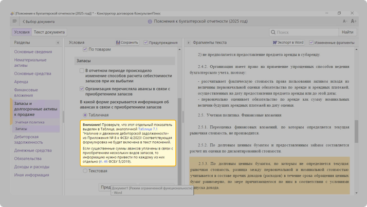
Task: Open the Таблице 7.1 link
Action: coord(148,129)
